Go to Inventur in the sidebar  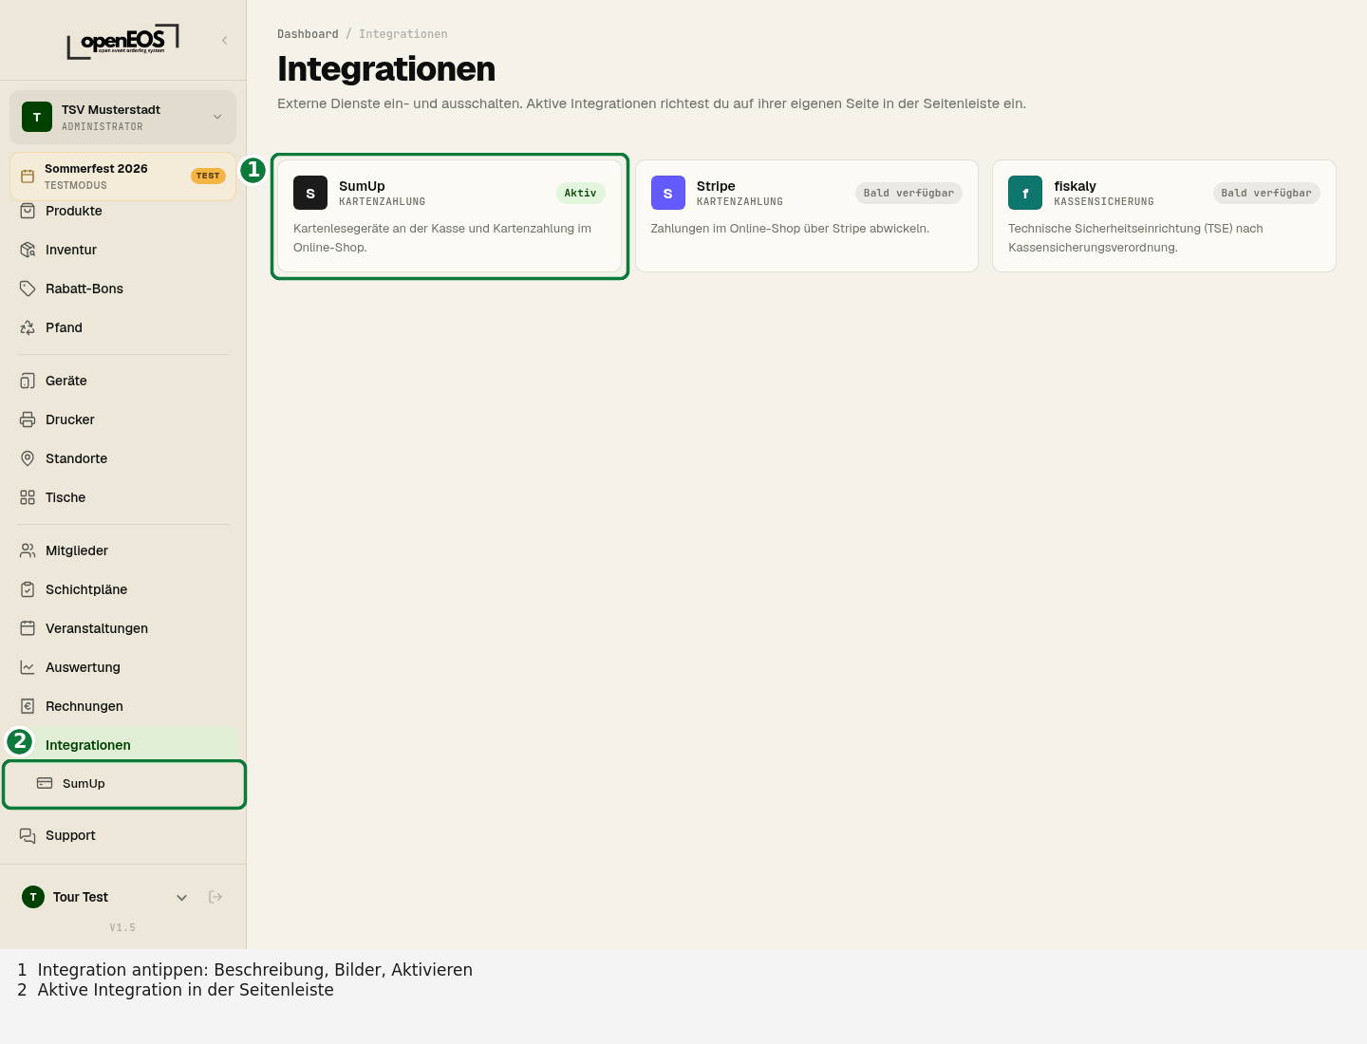pos(122,250)
